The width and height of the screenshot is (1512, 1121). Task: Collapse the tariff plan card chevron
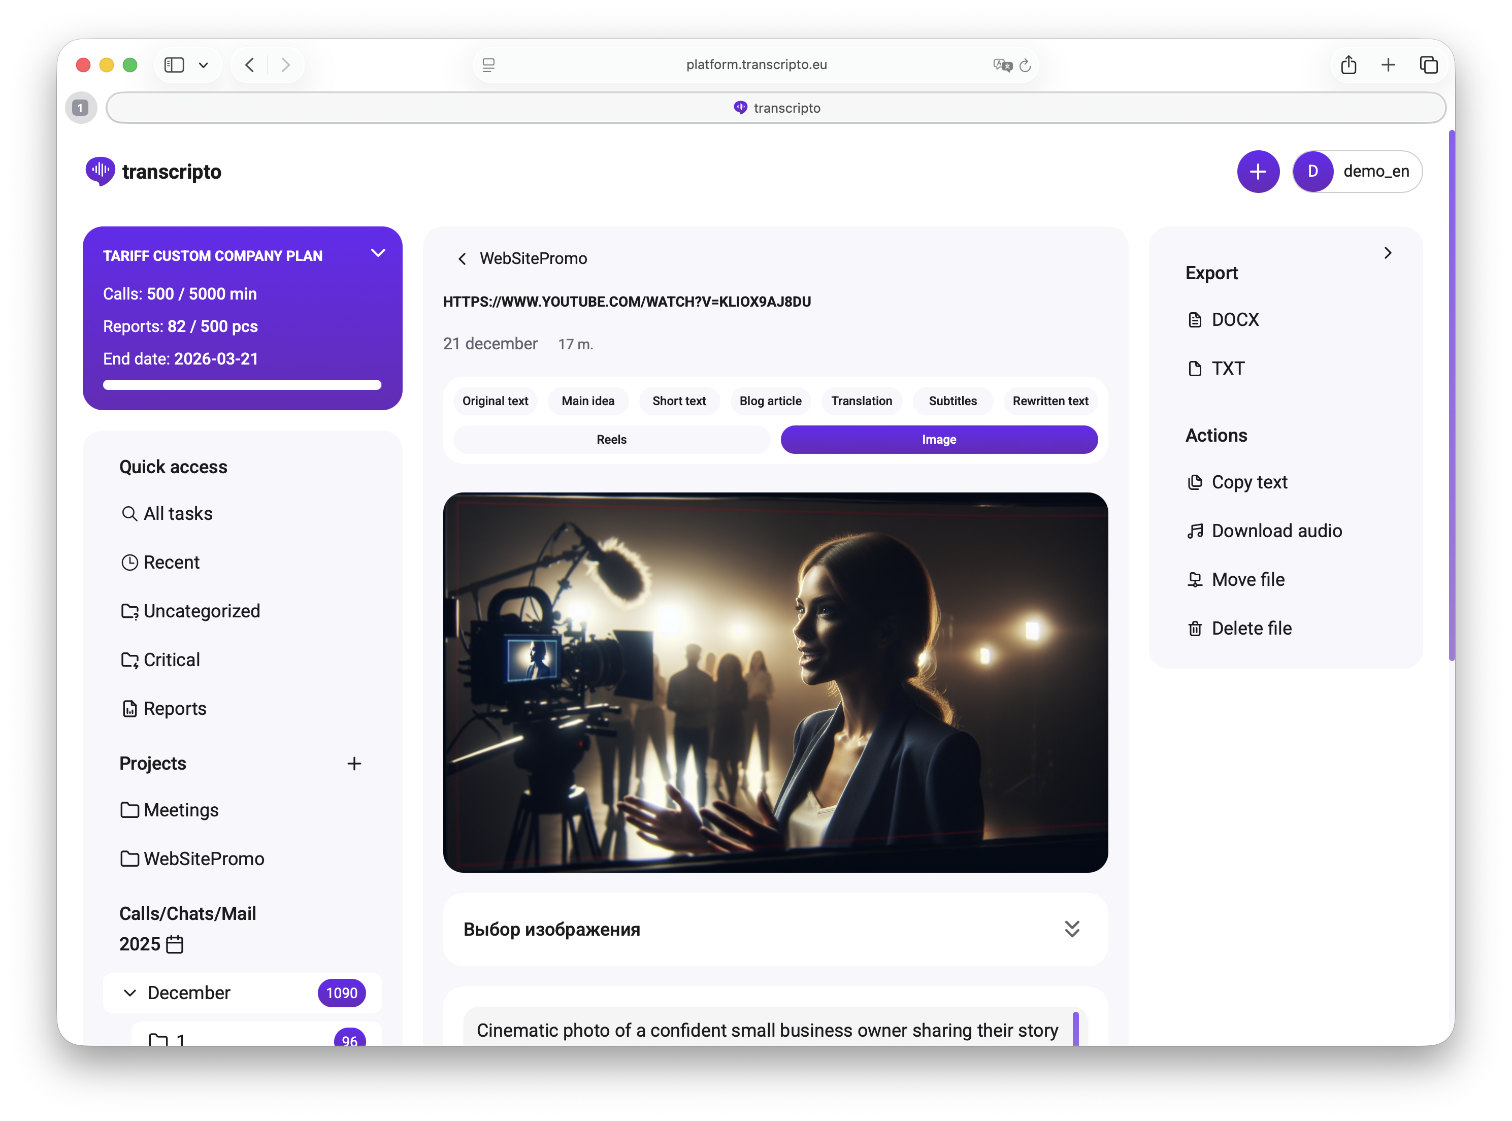[378, 253]
